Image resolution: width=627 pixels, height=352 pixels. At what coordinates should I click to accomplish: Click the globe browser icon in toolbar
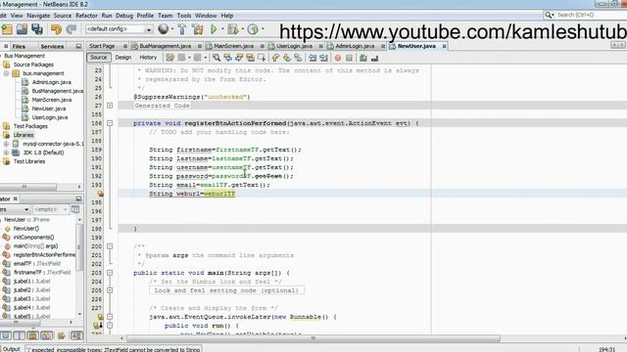tap(164, 28)
